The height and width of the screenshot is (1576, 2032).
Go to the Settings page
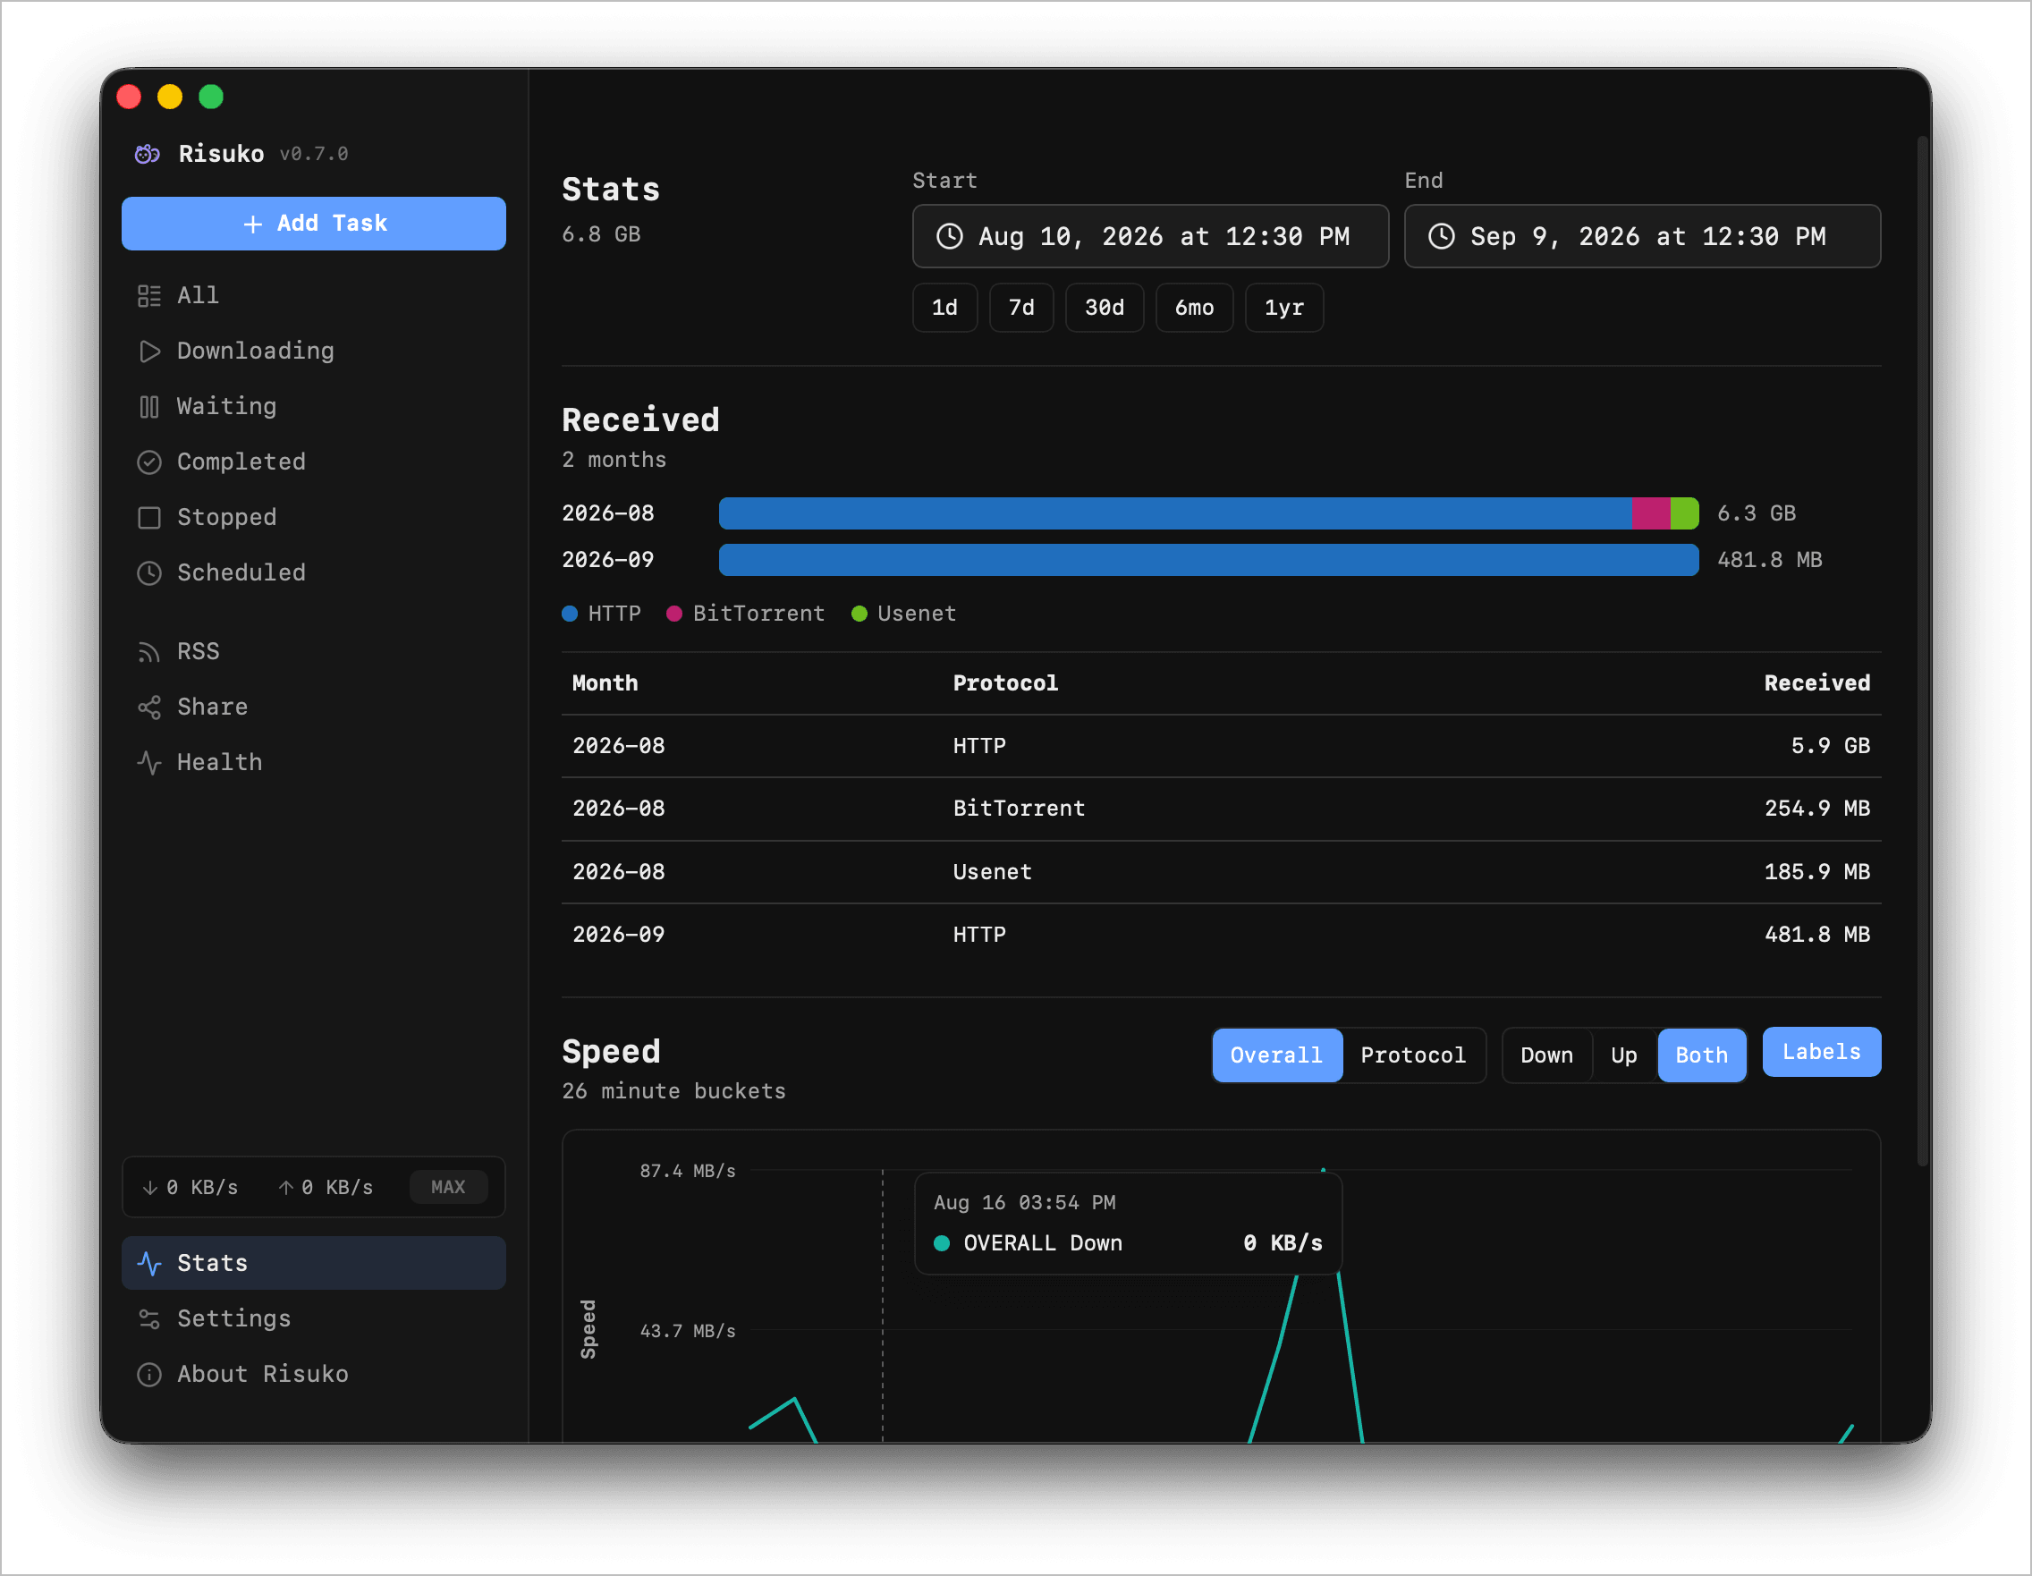pos(314,1319)
